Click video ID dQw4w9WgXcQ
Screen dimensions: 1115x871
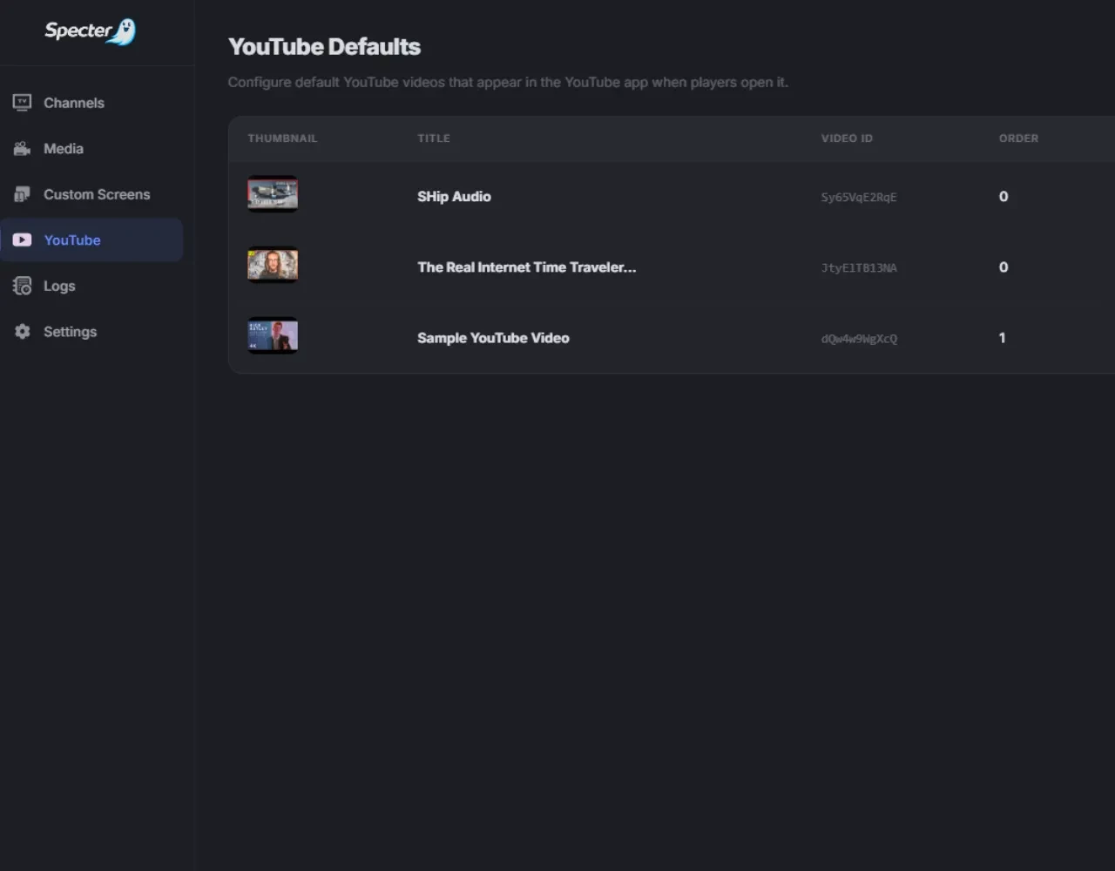click(859, 339)
